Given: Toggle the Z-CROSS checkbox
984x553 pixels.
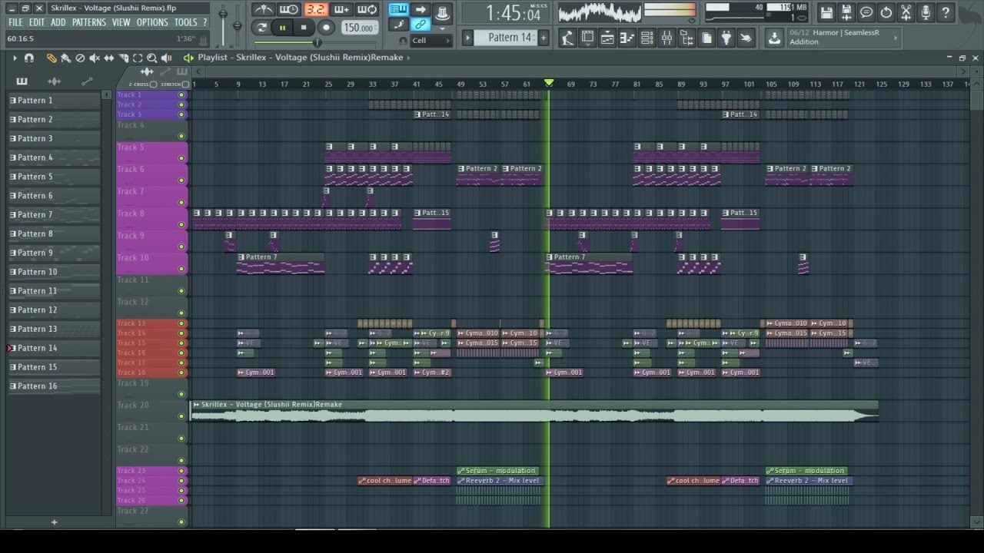Looking at the screenshot, I should [154, 84].
